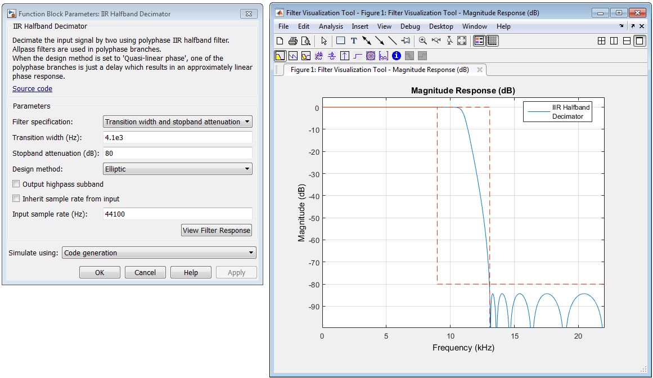The width and height of the screenshot is (653, 378).
Task: Toggle the legend display button
Action: (x=479, y=41)
